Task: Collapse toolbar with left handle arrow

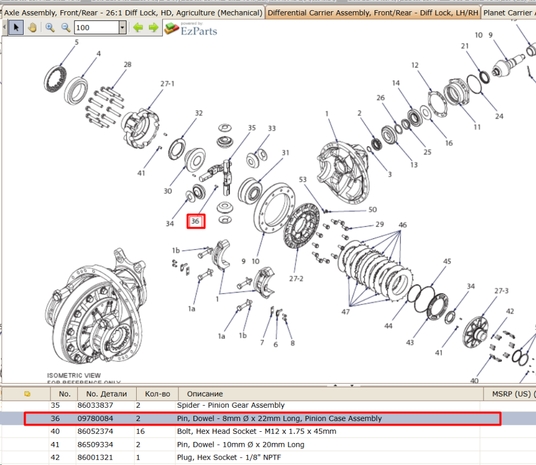Action: (x=4, y=27)
